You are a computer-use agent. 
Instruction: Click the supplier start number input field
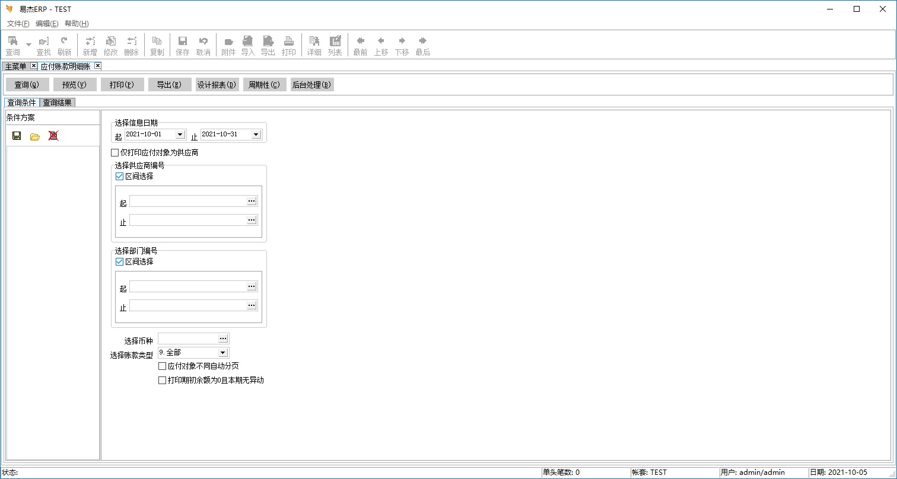click(x=187, y=202)
